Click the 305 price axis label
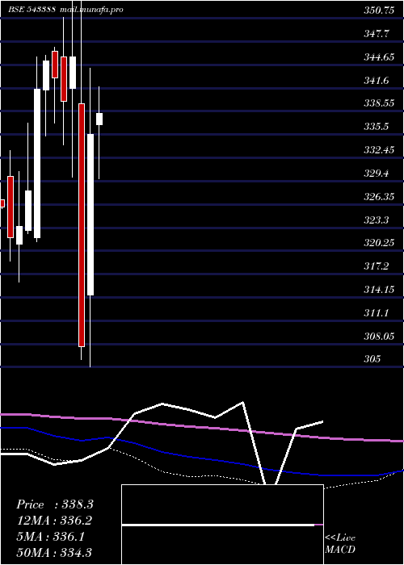 tap(372, 359)
